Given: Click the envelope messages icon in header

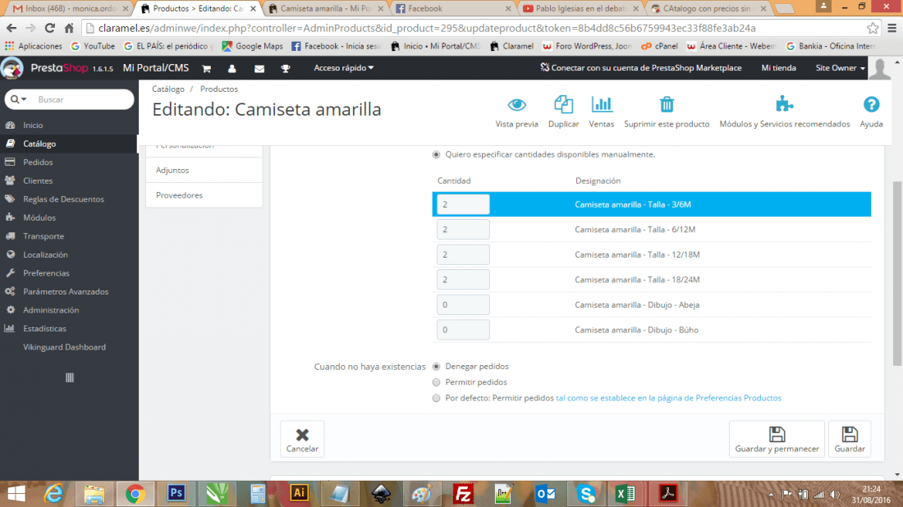Looking at the screenshot, I should [x=259, y=68].
